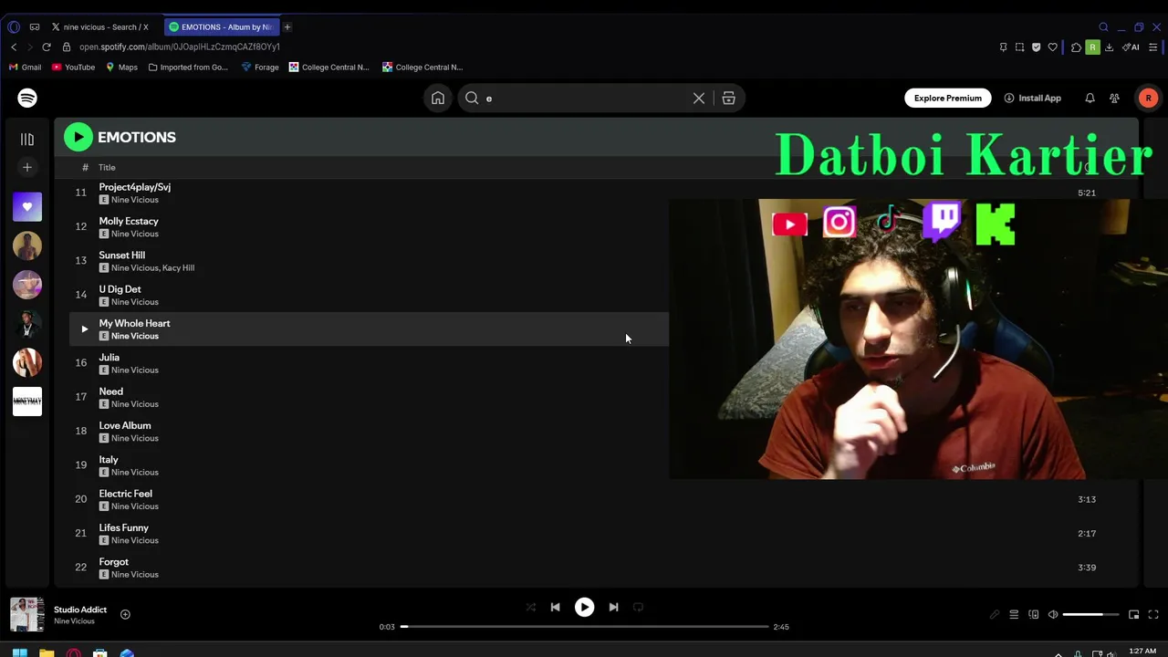Toggle repeat in the player bar

pyautogui.click(x=638, y=607)
